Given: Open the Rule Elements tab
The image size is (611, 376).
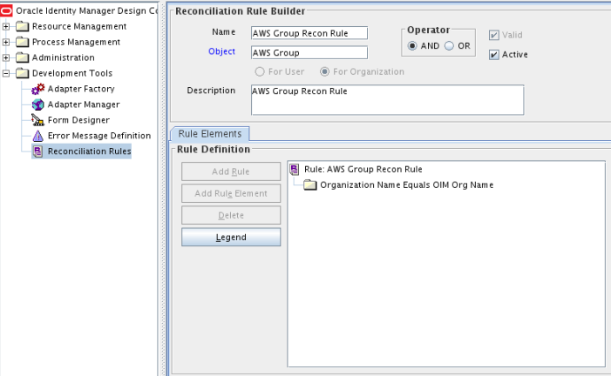Looking at the screenshot, I should [x=210, y=134].
